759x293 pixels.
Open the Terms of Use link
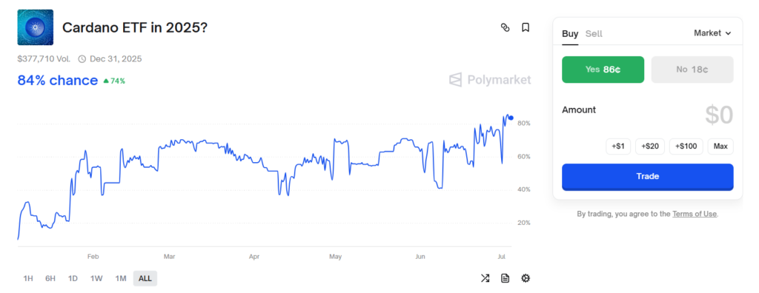click(x=694, y=214)
